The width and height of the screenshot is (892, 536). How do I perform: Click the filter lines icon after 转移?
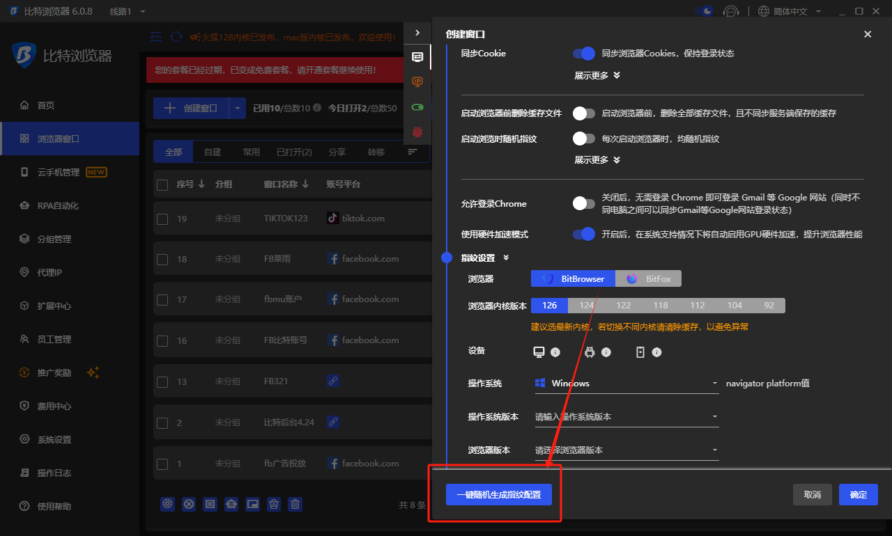[x=413, y=152]
